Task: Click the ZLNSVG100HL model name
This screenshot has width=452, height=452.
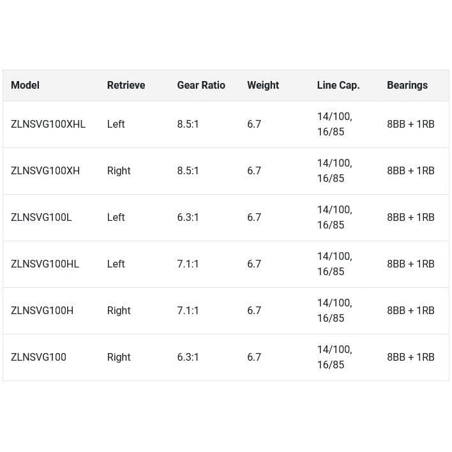Action: (45, 264)
